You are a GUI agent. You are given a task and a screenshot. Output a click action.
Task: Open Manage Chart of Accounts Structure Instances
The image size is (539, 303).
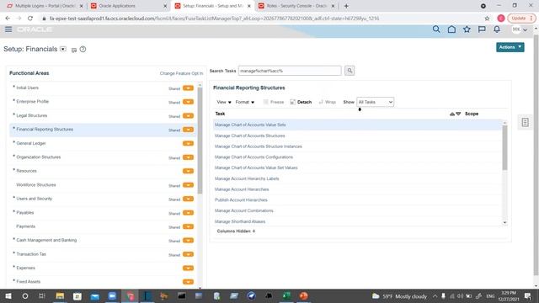(259, 146)
